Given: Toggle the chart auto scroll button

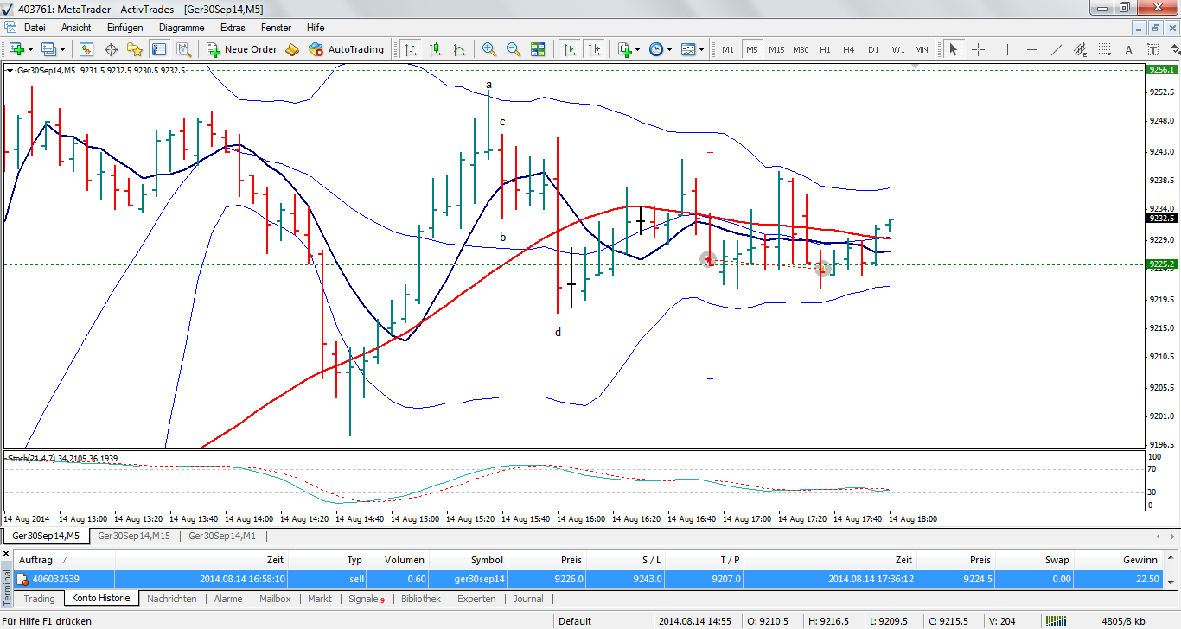Looking at the screenshot, I should click(x=569, y=49).
